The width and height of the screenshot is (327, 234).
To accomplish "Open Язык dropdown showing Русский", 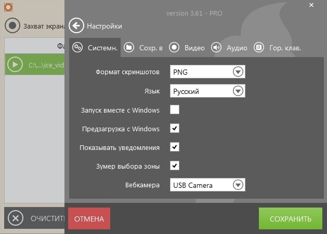I will pos(207,91).
